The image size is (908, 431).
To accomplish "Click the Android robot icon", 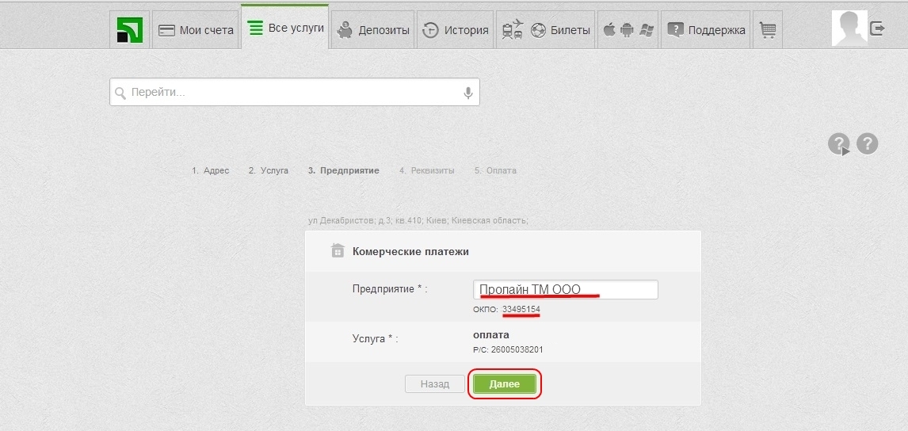I will click(628, 29).
